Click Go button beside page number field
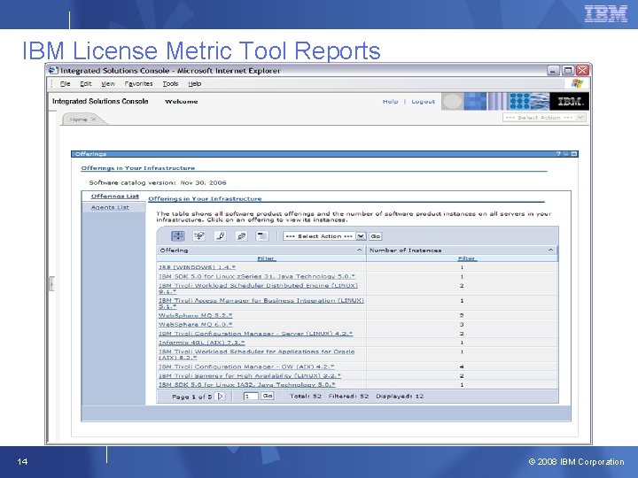638x478 pixels. (268, 396)
